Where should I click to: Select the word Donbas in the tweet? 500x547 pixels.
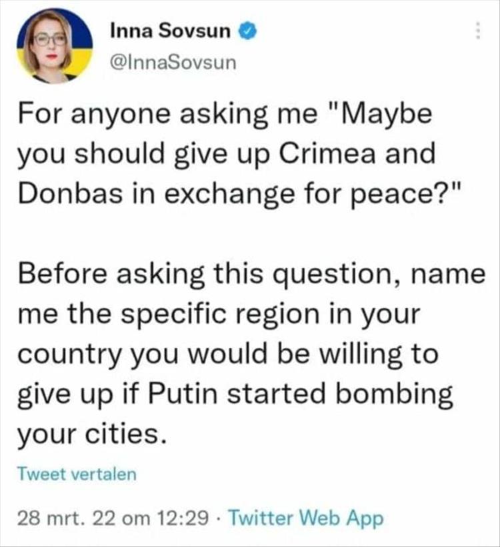(x=70, y=194)
